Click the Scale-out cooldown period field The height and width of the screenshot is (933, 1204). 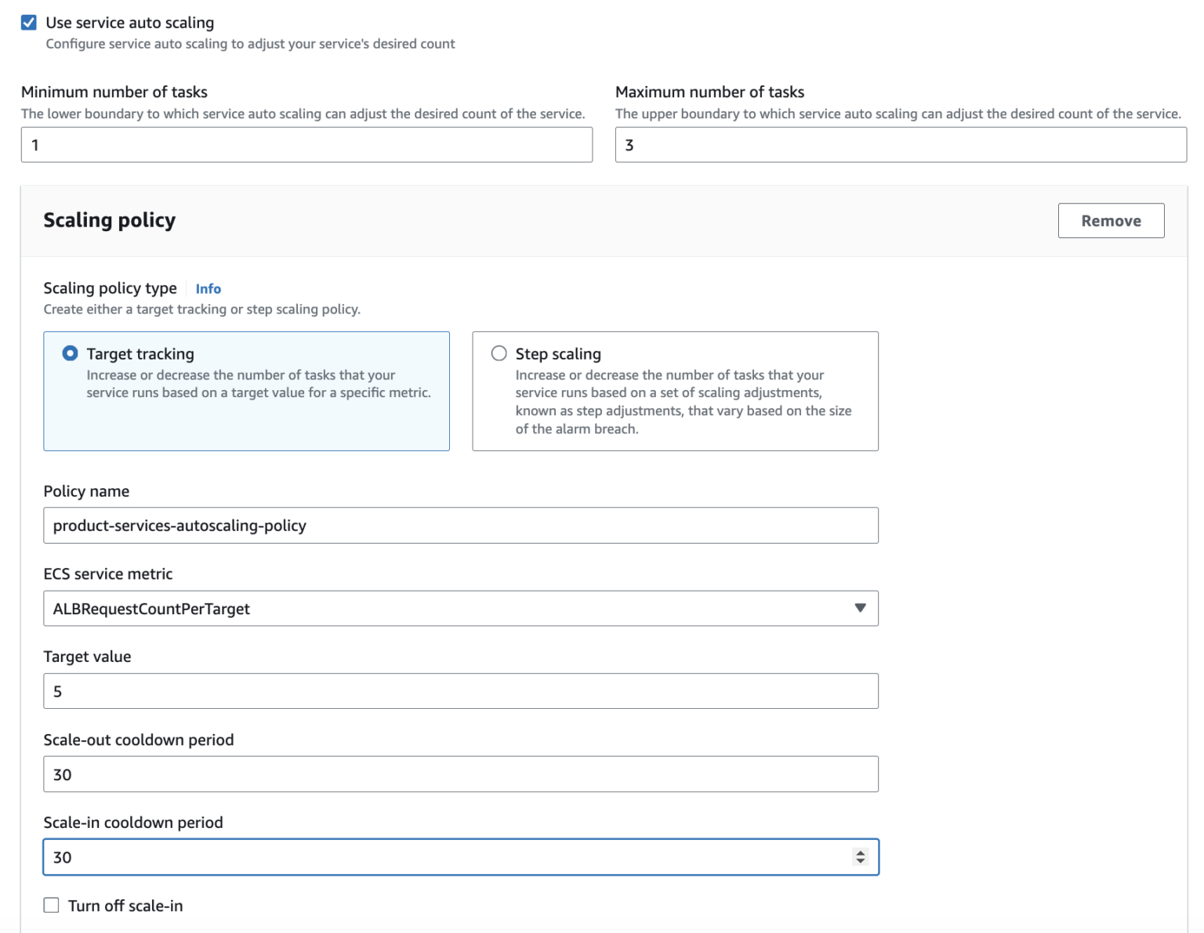pos(460,773)
